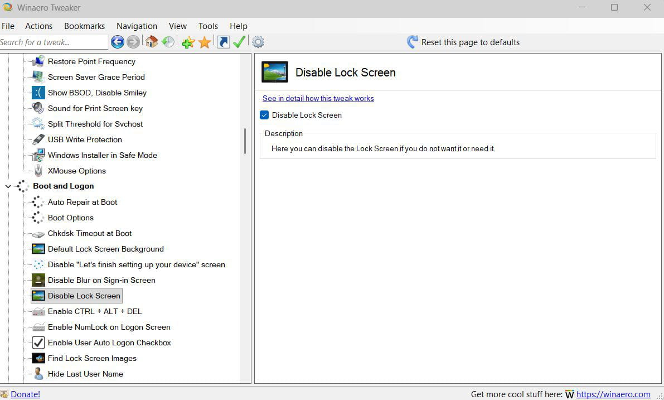Open the Bookmarks menu
Viewport: 664px width, 400px height.
click(x=85, y=26)
